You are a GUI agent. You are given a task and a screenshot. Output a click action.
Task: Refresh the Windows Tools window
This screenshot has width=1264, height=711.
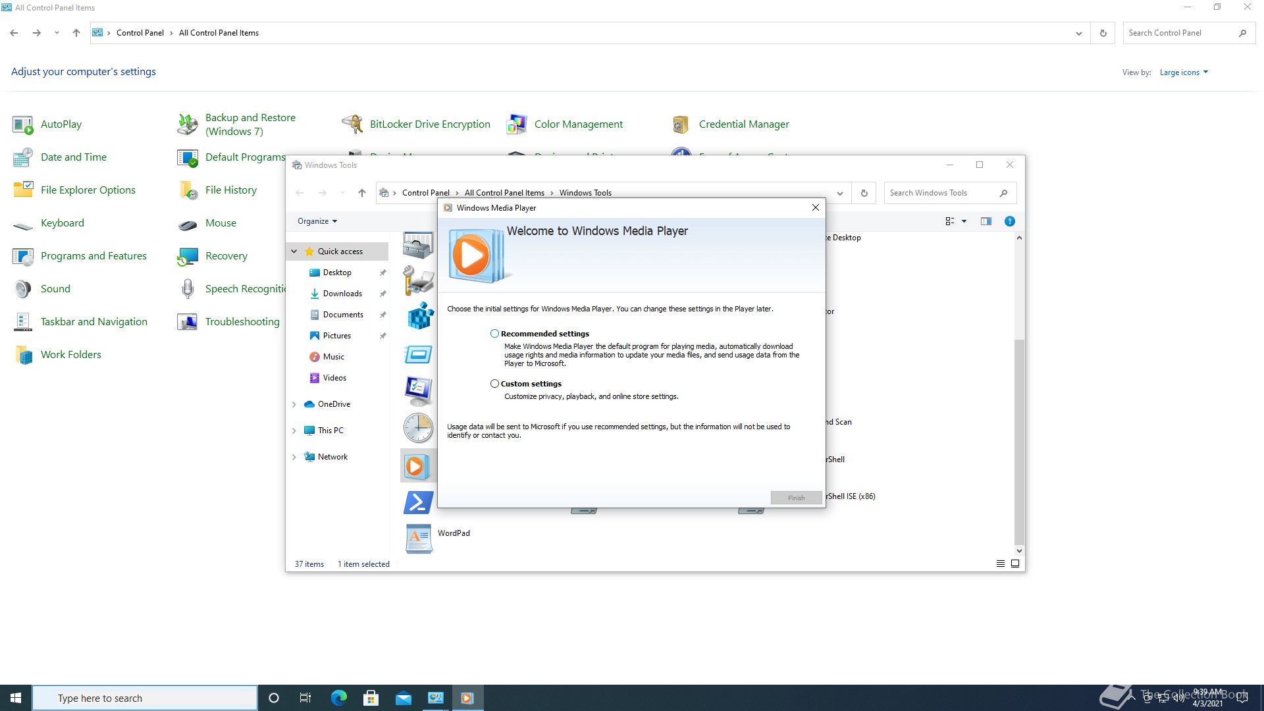pyautogui.click(x=864, y=193)
